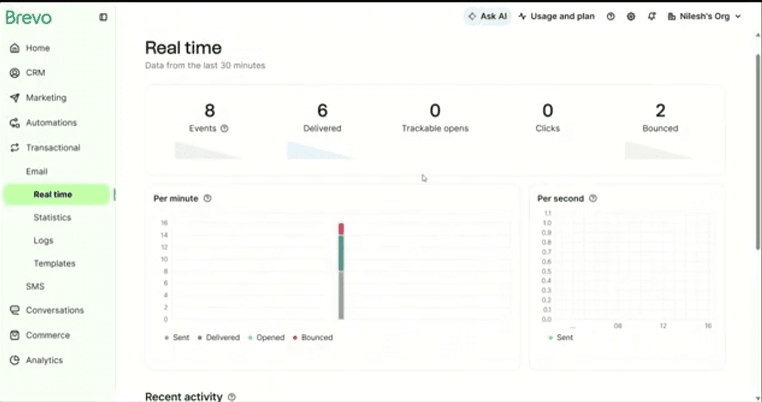The width and height of the screenshot is (762, 402).
Task: Click the red bounced bar segment
Action: point(341,229)
